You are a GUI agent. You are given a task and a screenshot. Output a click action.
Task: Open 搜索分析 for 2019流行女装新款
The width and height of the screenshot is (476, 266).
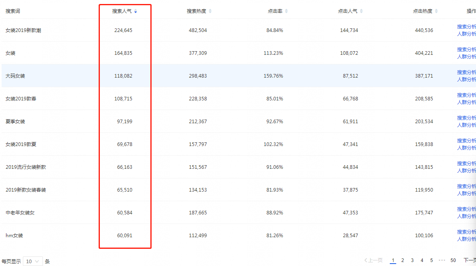(466, 163)
